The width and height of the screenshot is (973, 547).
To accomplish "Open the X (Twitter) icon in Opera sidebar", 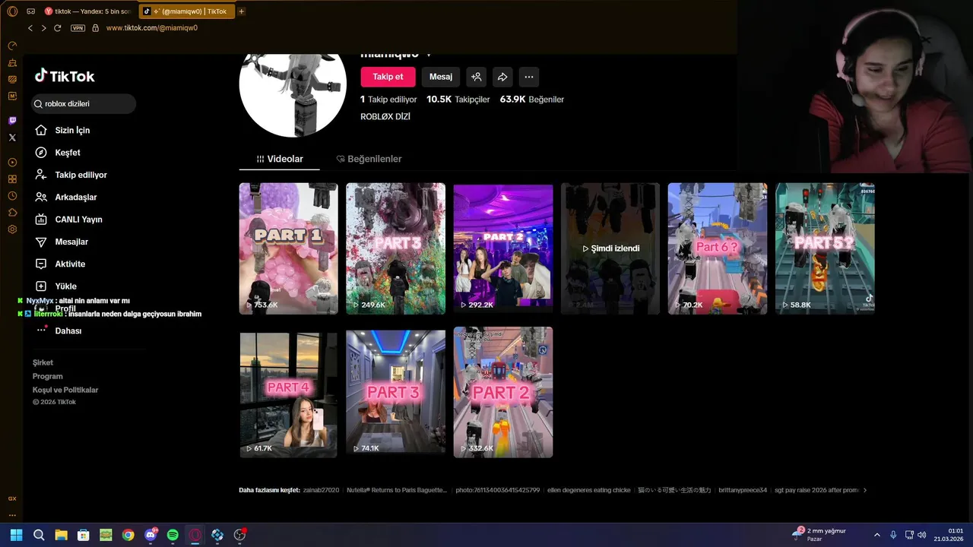I will pos(12,138).
